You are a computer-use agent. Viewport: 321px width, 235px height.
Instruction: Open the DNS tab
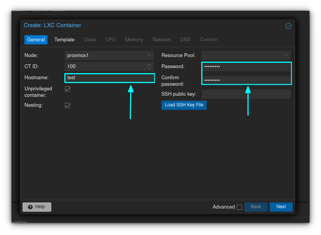pos(185,39)
